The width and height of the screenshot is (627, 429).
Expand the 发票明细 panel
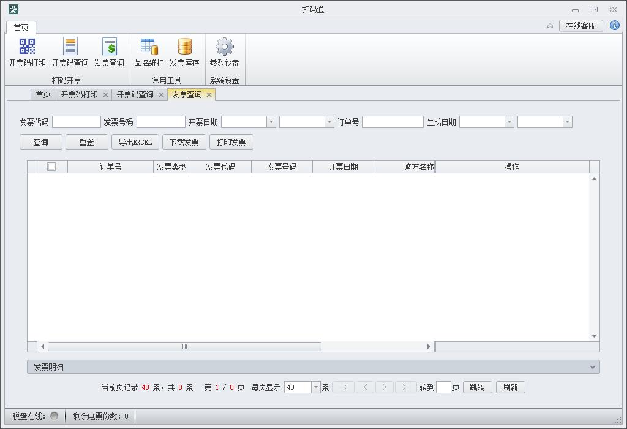[592, 367]
